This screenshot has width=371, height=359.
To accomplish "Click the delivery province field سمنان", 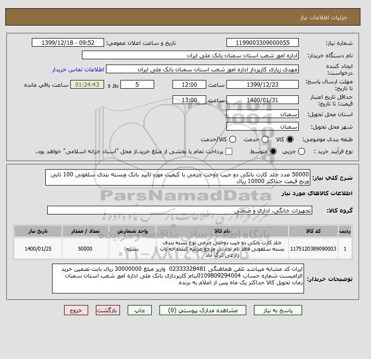I will tap(263, 114).
